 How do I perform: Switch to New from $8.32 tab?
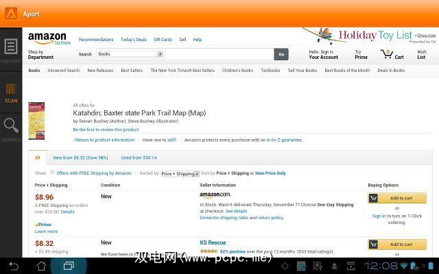(81, 158)
